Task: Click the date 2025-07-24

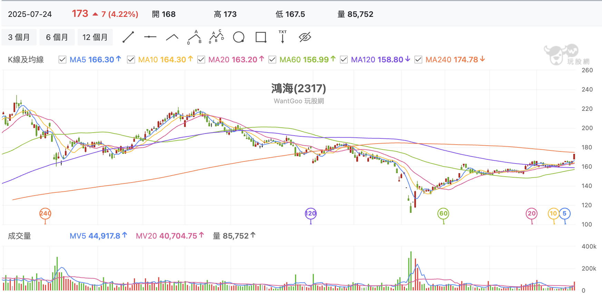Action: [30, 14]
